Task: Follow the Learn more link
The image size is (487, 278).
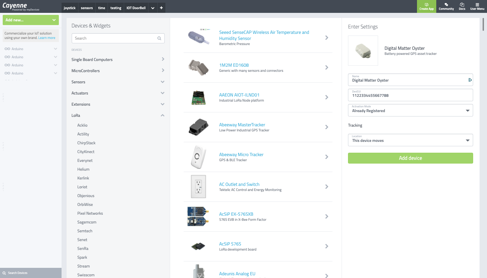Action: (47, 38)
